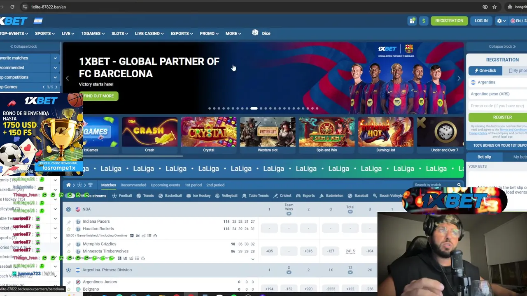Switch to Upcoming events tab
527x296 pixels.
165,185
